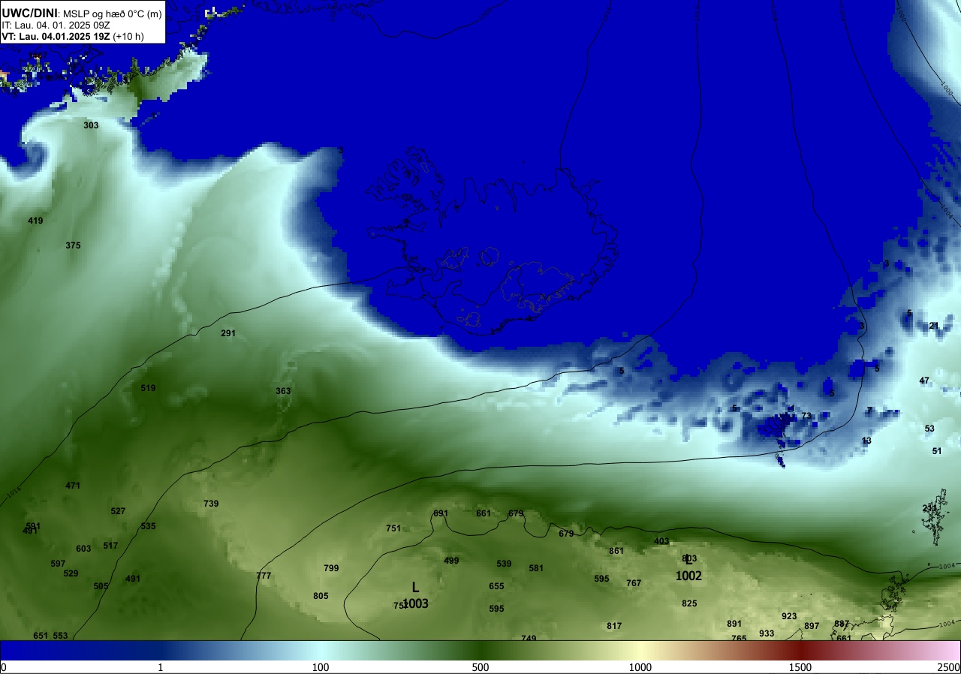Click the 529 height value
This screenshot has height=674, width=961.
pyautogui.click(x=71, y=573)
